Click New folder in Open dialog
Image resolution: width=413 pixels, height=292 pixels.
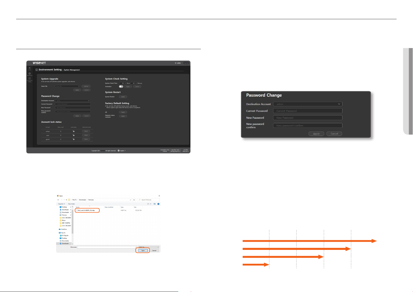[71, 204]
